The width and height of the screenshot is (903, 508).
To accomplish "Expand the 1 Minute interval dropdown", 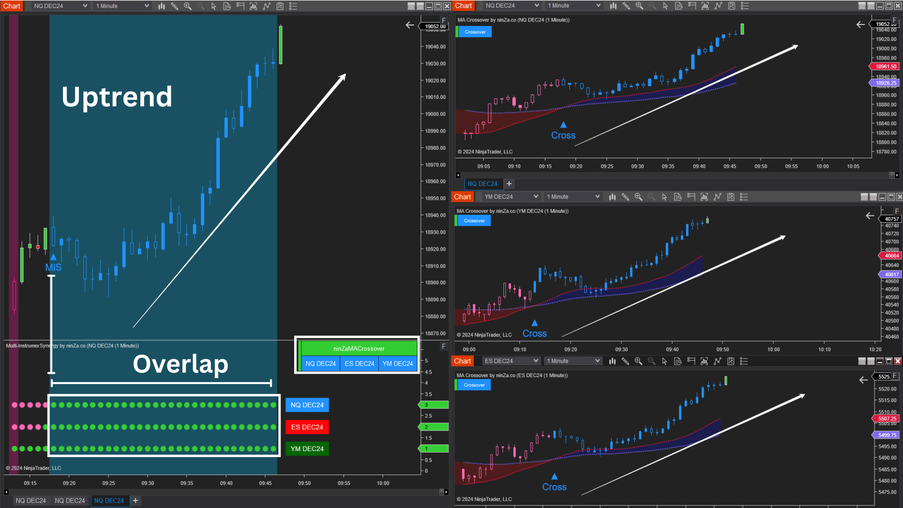I will tap(121, 5).
